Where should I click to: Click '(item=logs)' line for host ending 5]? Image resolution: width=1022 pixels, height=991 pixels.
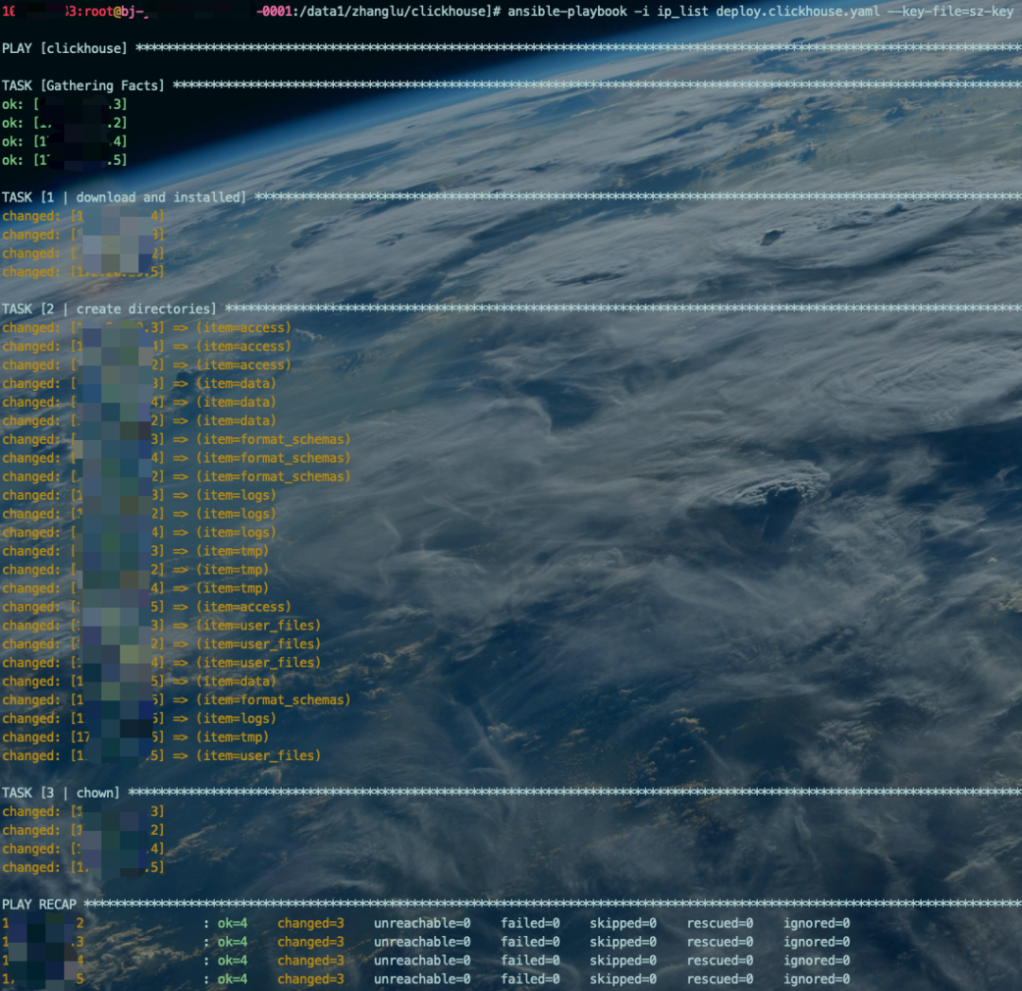pos(139,717)
